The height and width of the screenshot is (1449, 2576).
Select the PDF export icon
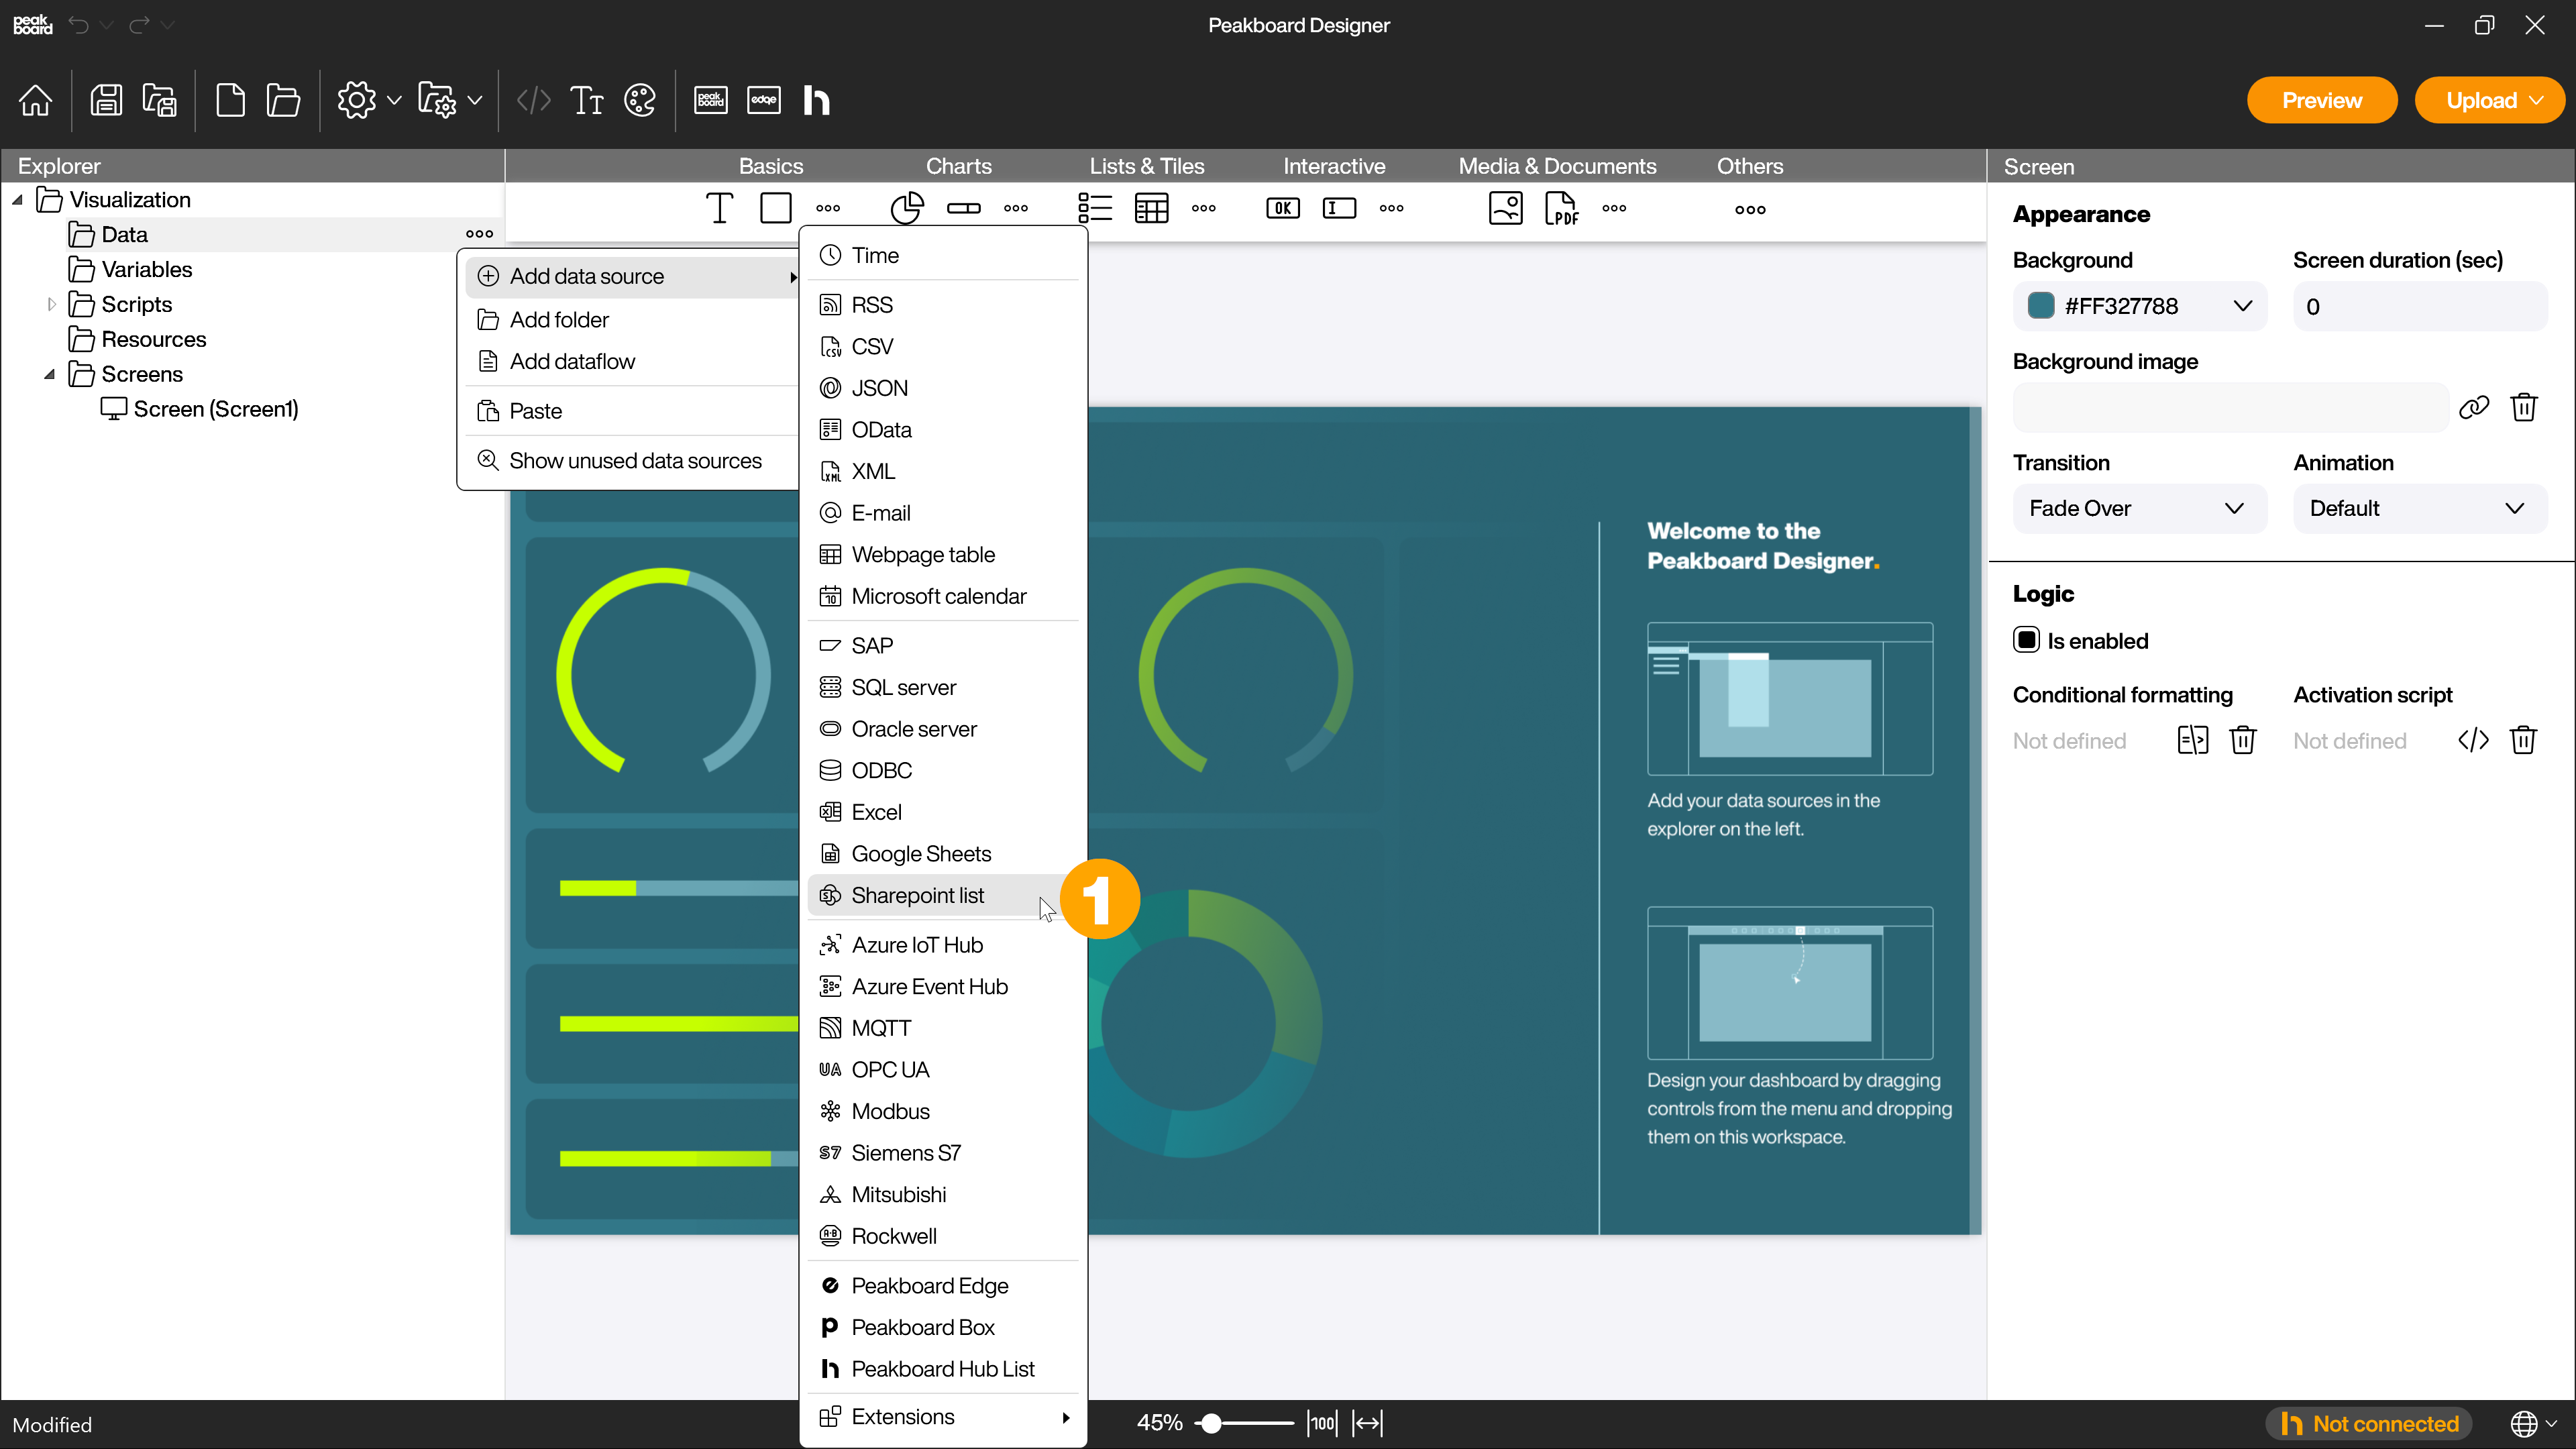click(x=1560, y=209)
